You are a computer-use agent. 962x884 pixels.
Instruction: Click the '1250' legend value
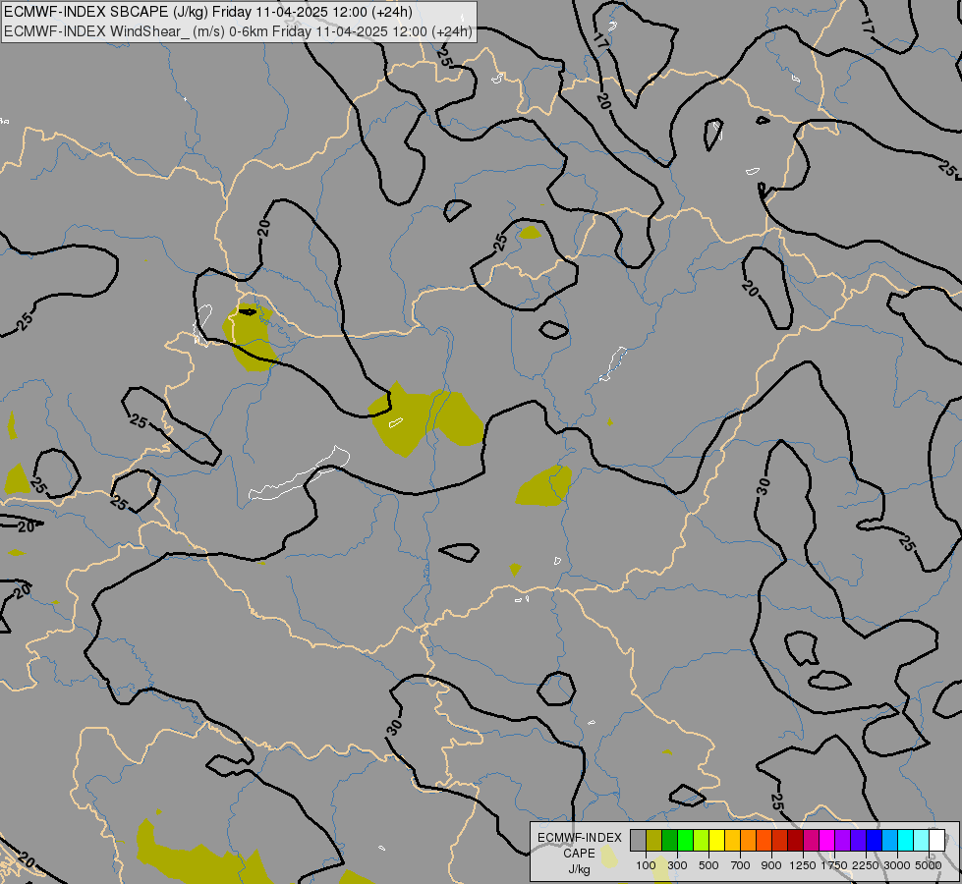pyautogui.click(x=803, y=865)
